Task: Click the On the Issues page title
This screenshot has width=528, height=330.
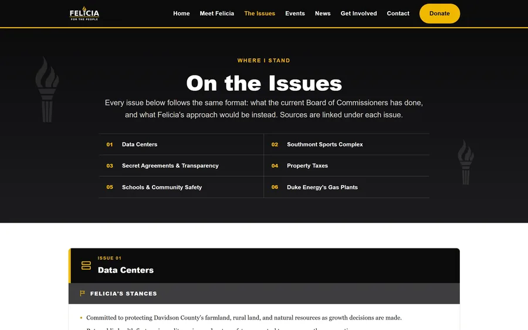Action: [x=264, y=83]
